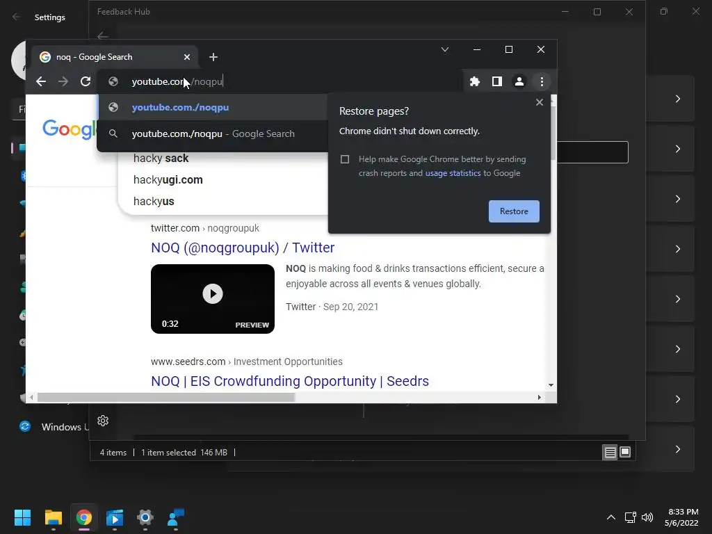Image resolution: width=712 pixels, height=534 pixels.
Task: Expand the third Settings row chevron
Action: pos(677,199)
